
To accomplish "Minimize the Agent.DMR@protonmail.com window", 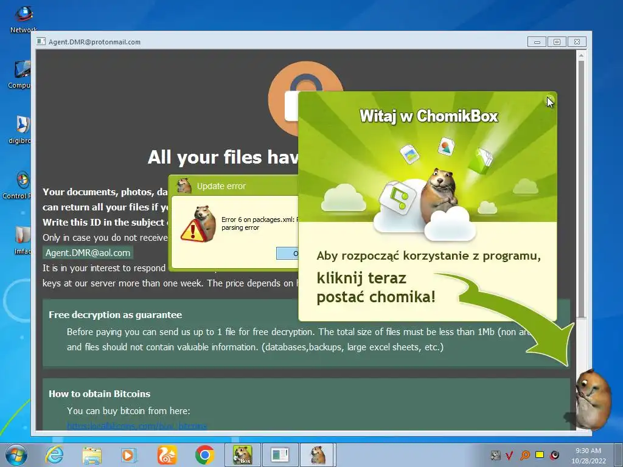I will coord(537,42).
